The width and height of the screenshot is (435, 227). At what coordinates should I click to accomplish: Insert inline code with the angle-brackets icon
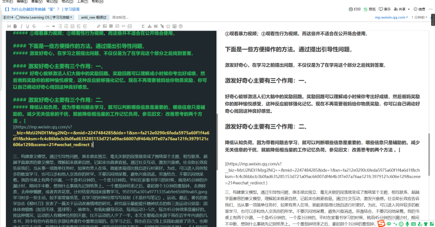123,26
